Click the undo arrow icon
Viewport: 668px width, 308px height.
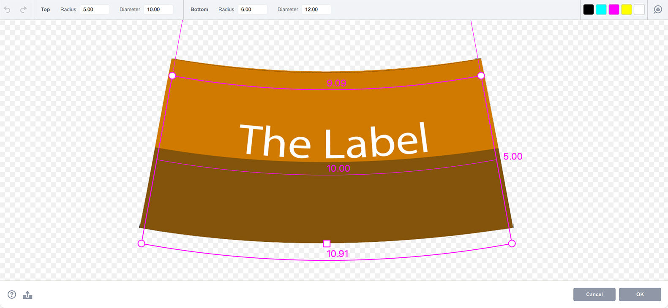[7, 9]
